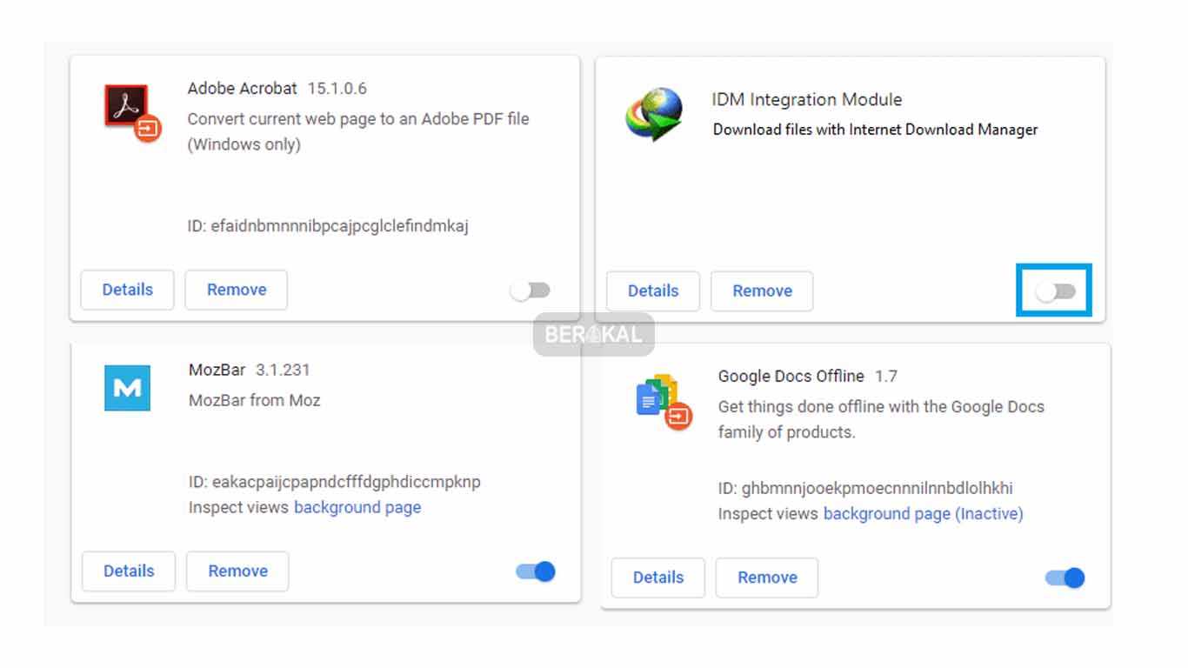Enable the Adobe Acrobat extension toggle
Viewport: 1188px width, 668px height.
[x=531, y=291]
